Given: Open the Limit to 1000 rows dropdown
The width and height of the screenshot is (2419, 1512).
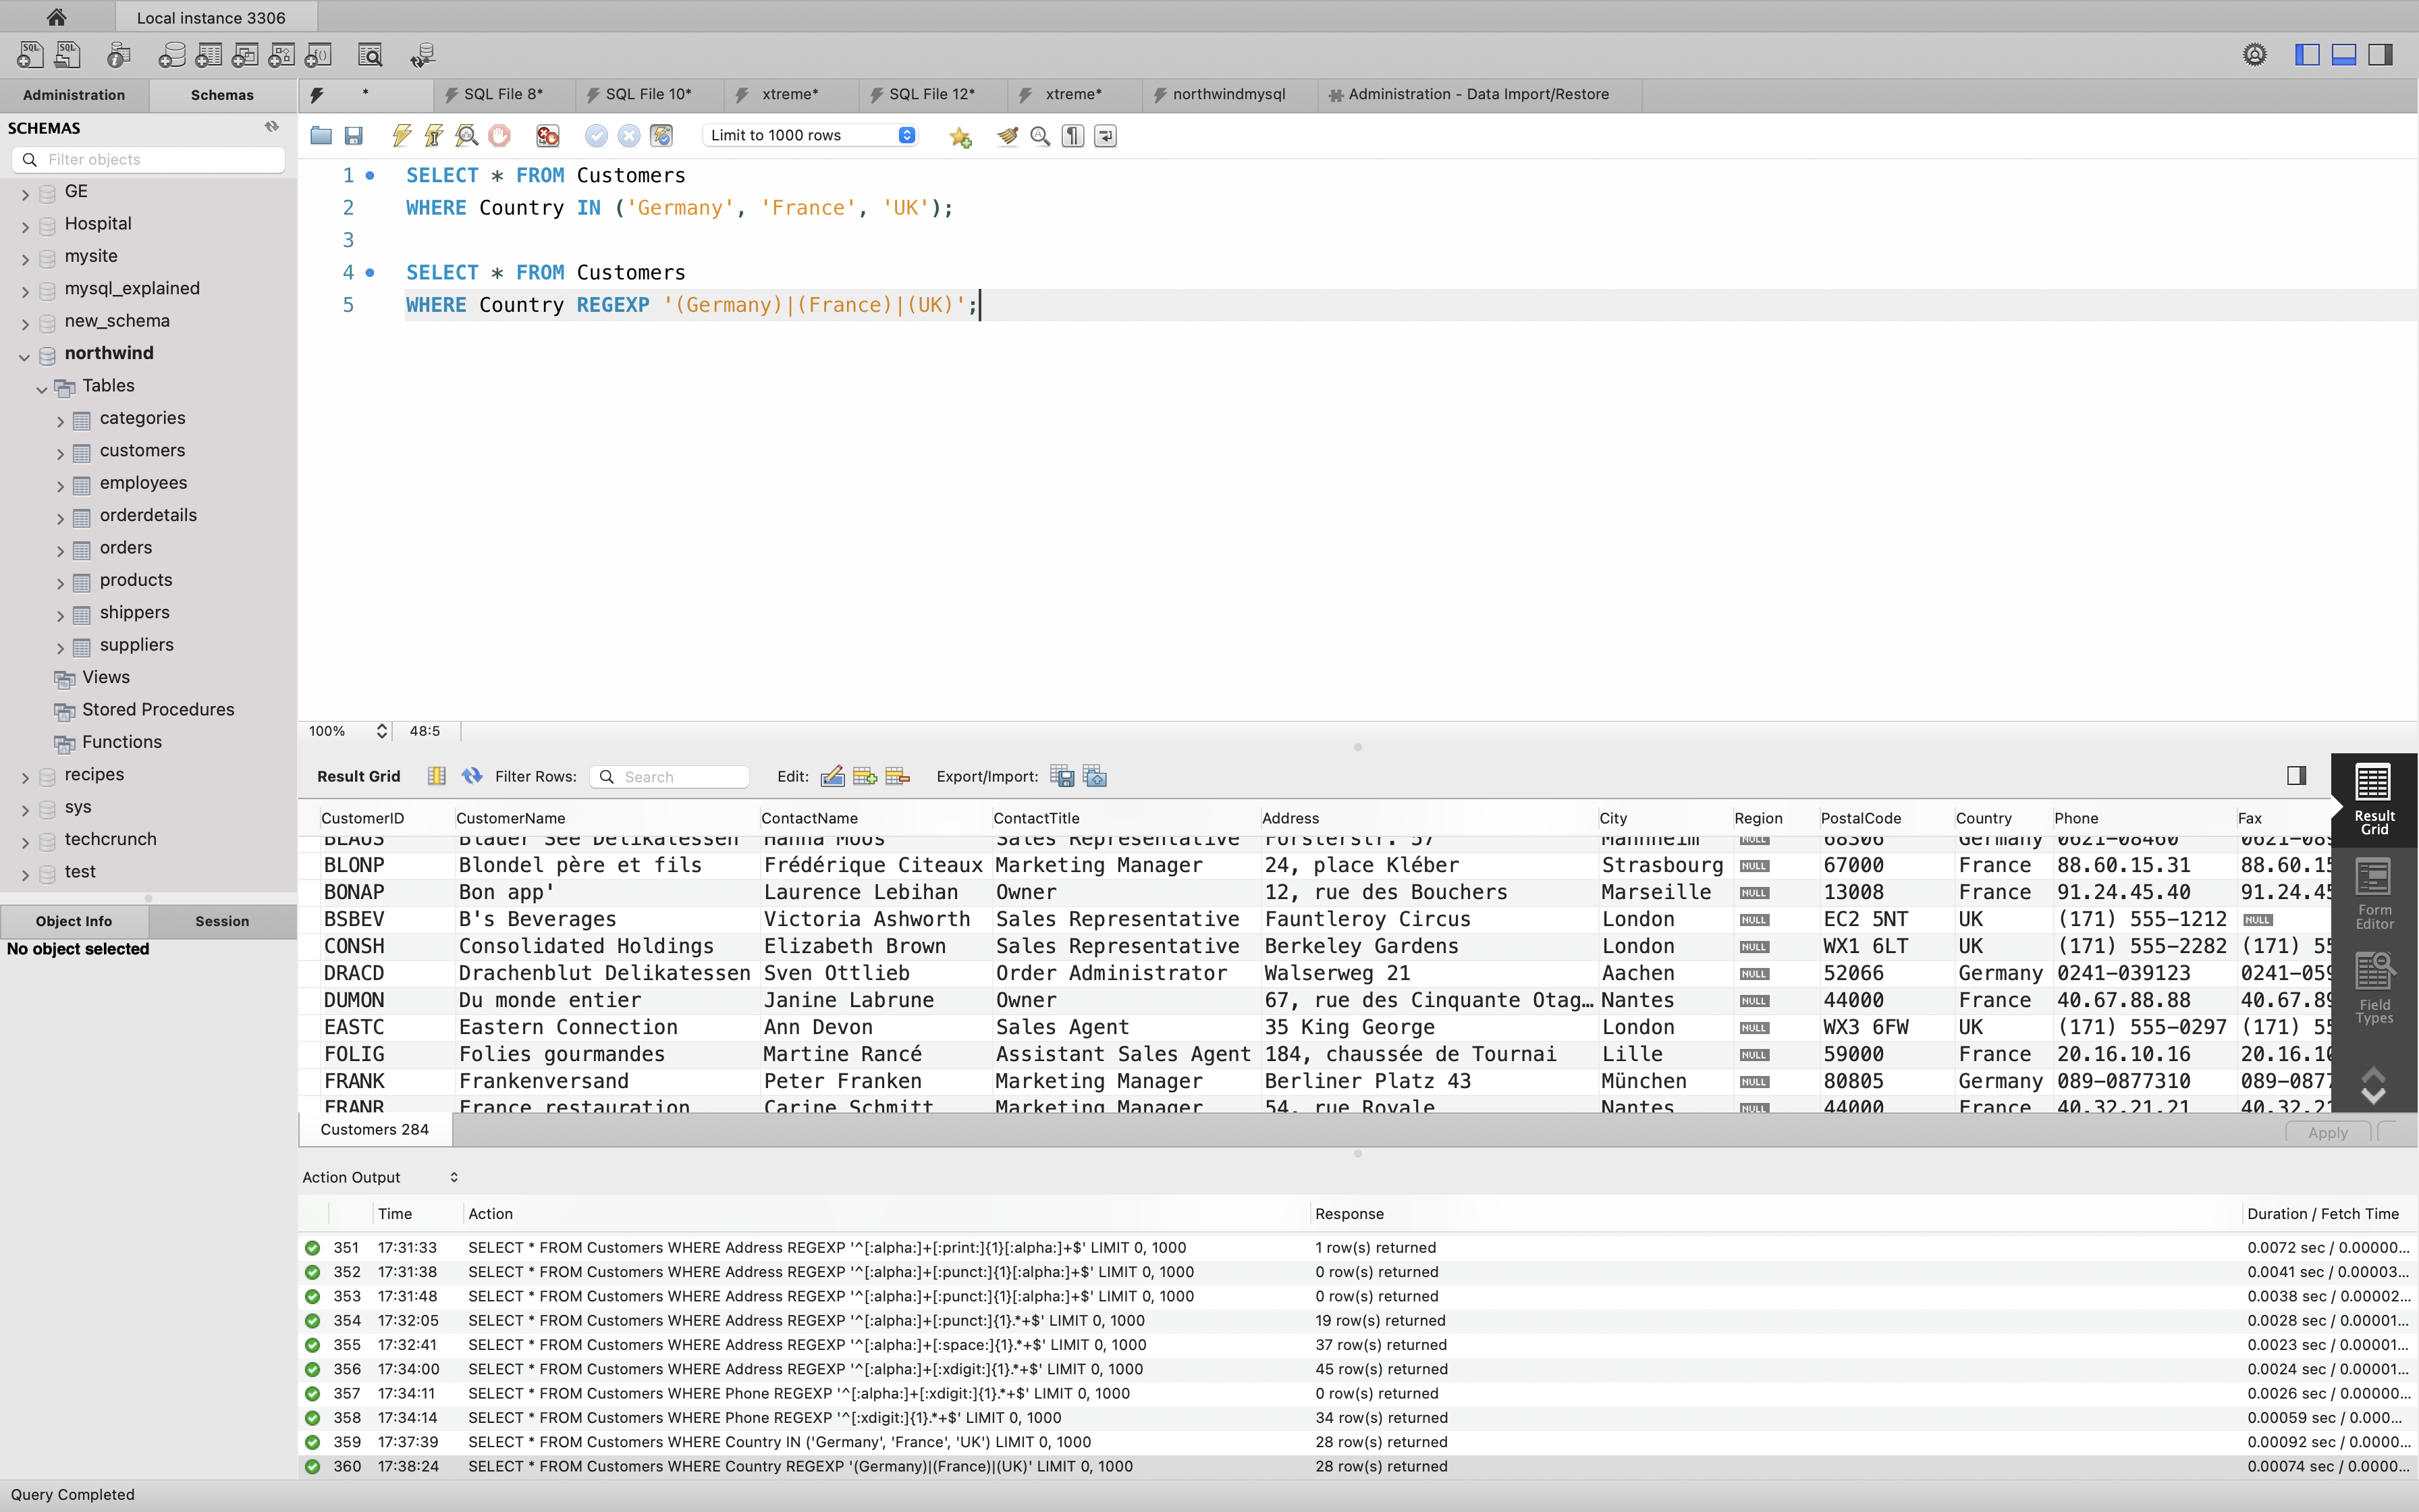Looking at the screenshot, I should [x=811, y=136].
